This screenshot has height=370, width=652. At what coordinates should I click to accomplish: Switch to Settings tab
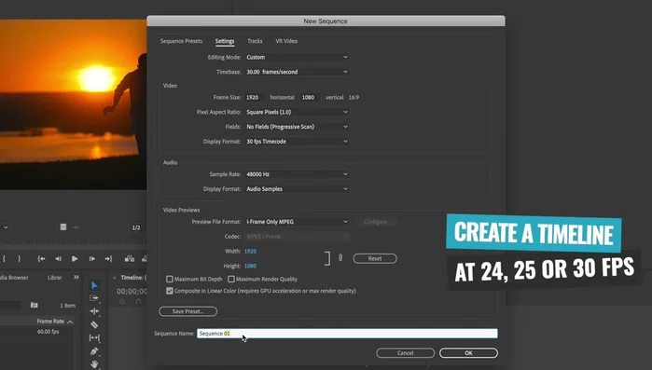(x=225, y=41)
